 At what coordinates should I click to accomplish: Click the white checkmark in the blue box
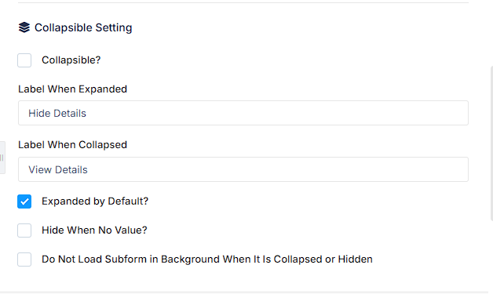(x=24, y=201)
